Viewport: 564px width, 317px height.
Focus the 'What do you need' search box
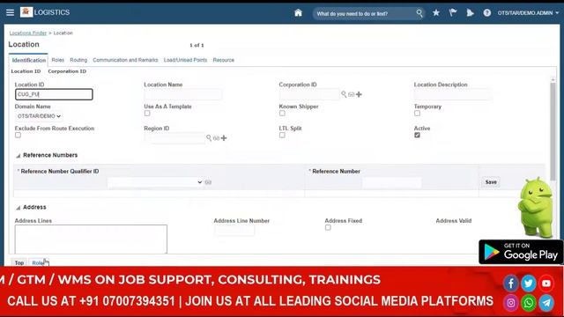(364, 14)
